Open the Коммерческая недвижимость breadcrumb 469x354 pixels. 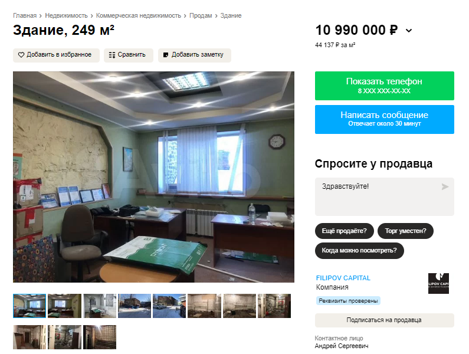coord(139,15)
